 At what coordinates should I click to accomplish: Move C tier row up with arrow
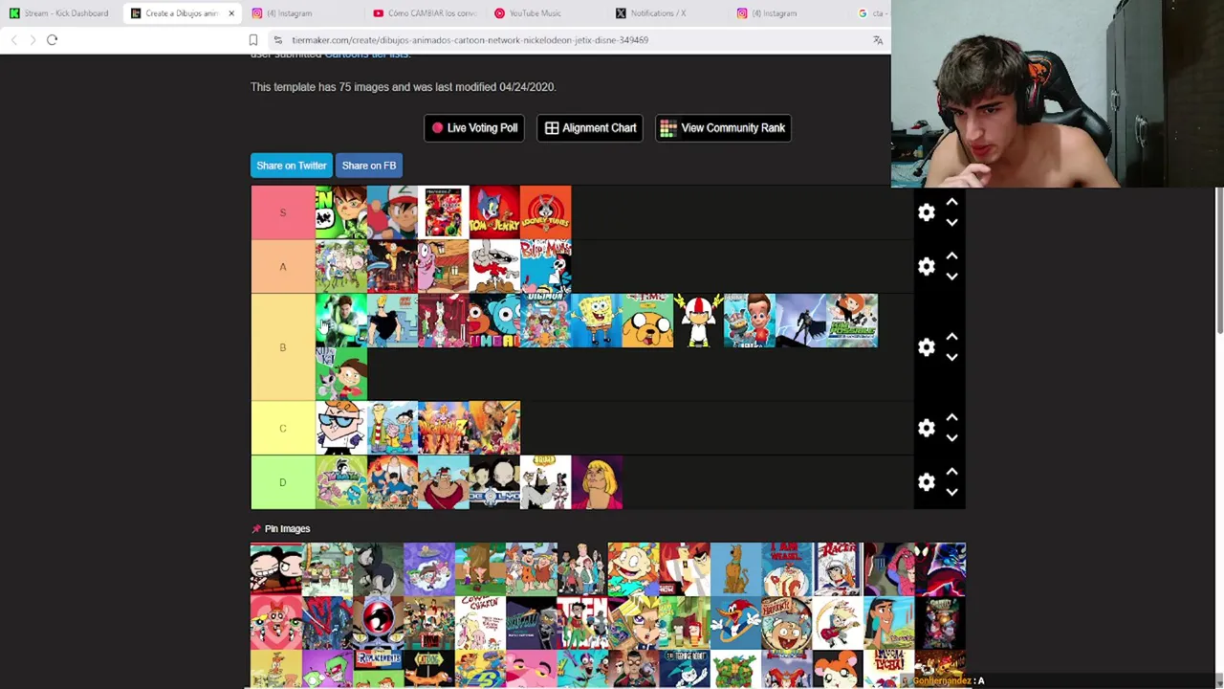pos(951,417)
